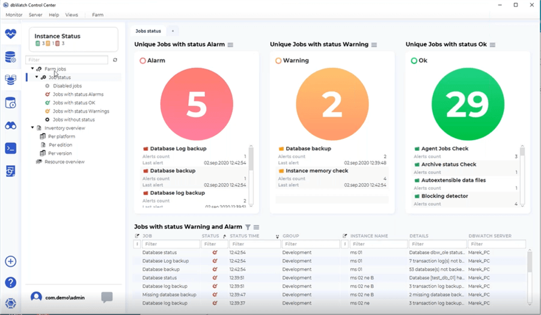Open the reports sidebar icon
This screenshot has height=315, width=541.
[x=11, y=171]
